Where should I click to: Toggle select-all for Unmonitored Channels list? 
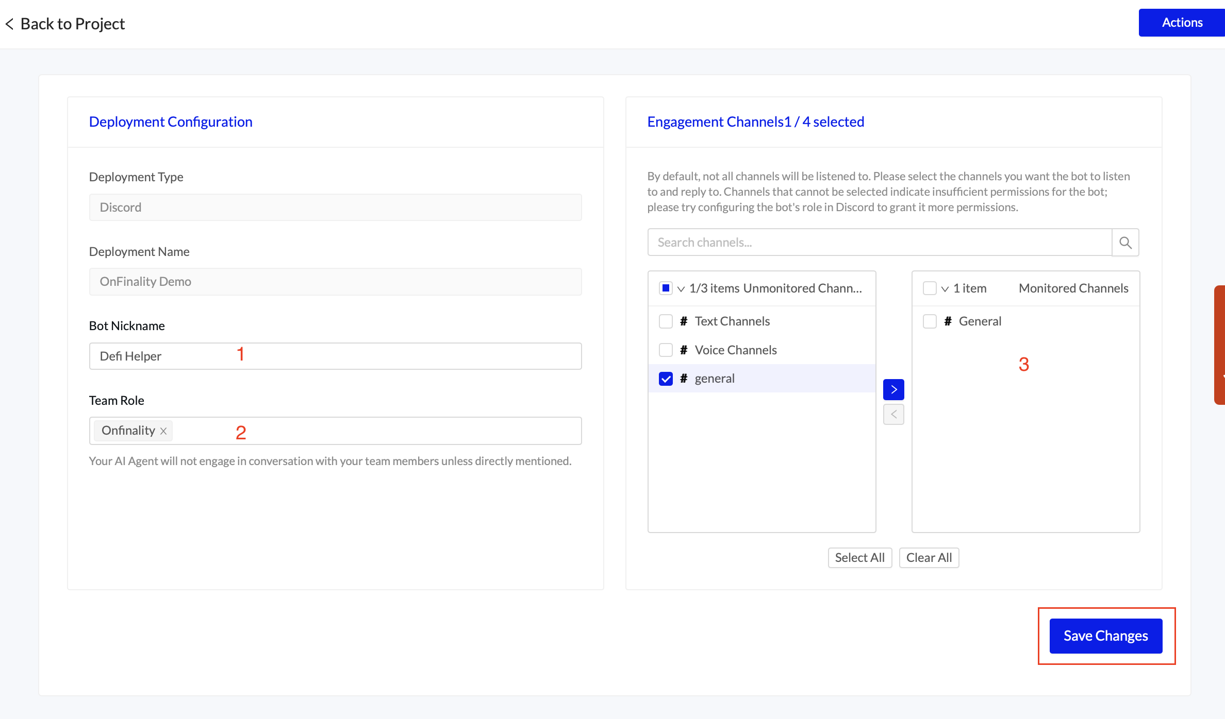666,288
